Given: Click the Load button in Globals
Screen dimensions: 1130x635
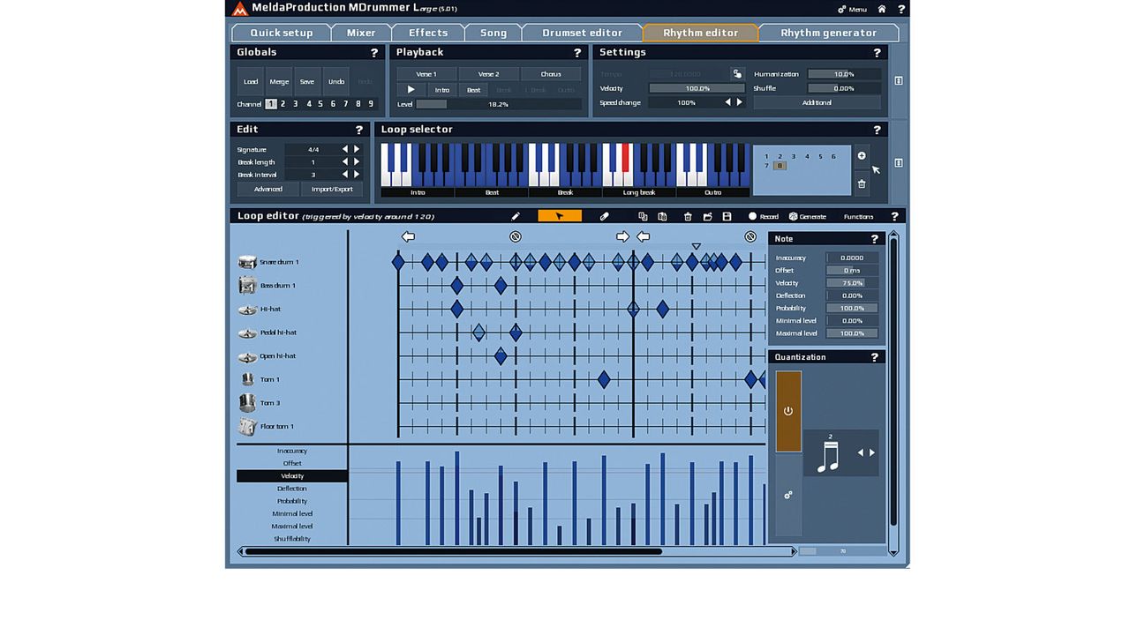Looking at the screenshot, I should 251,81.
